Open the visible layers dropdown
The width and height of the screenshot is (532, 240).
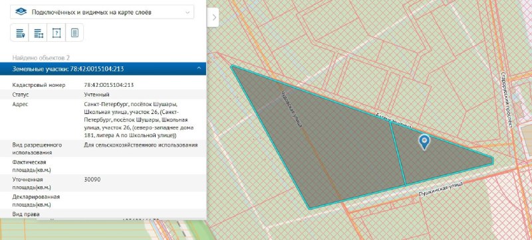102,12
